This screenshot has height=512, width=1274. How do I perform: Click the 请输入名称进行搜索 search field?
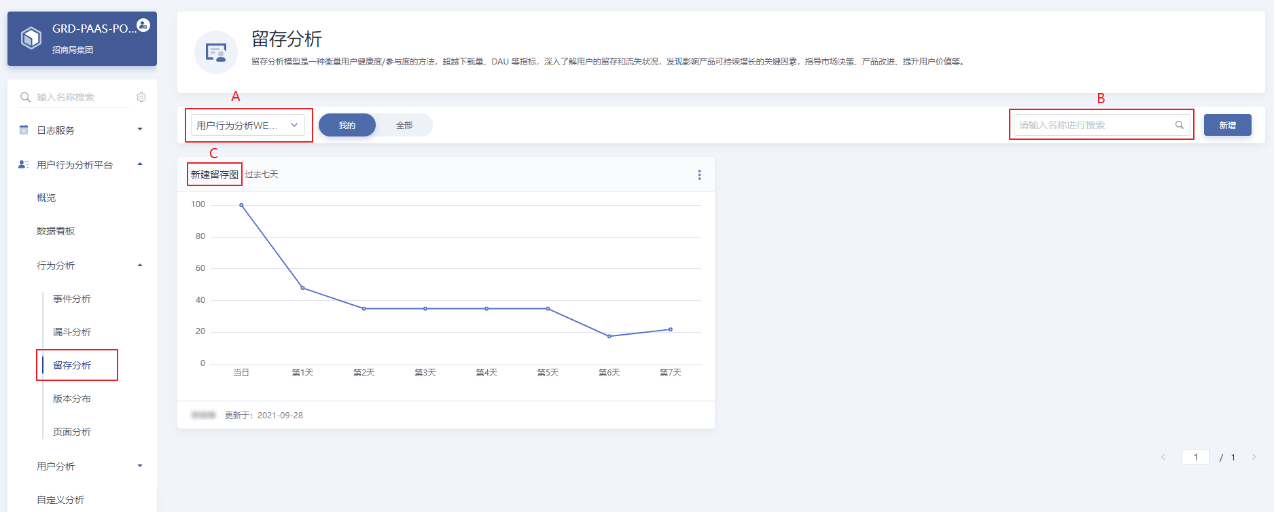[x=1101, y=125]
